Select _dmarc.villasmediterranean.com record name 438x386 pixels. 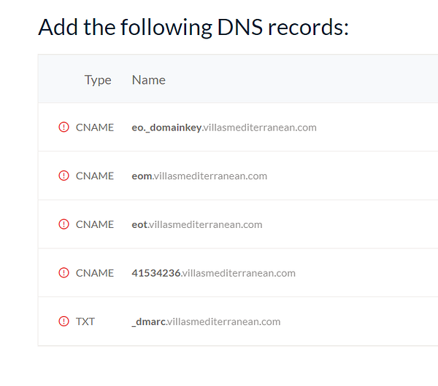(x=206, y=321)
